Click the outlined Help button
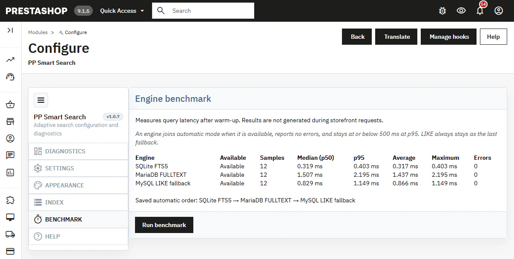 [x=493, y=37]
